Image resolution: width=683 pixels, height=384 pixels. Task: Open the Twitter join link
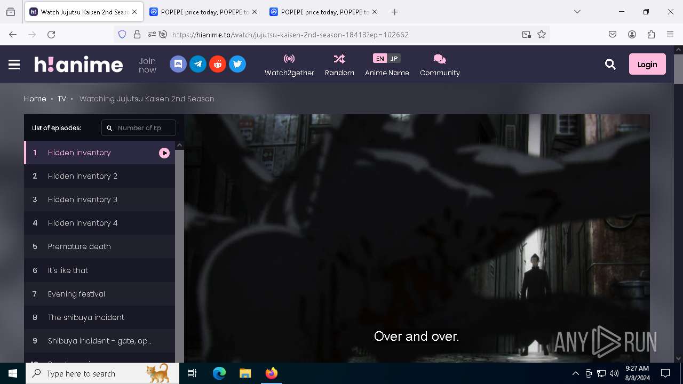click(x=237, y=64)
